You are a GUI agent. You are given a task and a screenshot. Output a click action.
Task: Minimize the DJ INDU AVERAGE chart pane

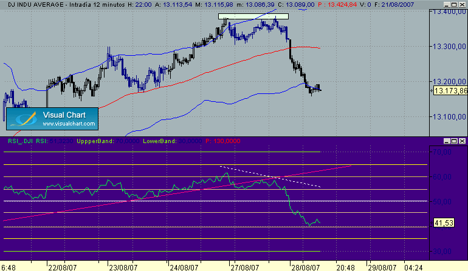(x=447, y=4)
